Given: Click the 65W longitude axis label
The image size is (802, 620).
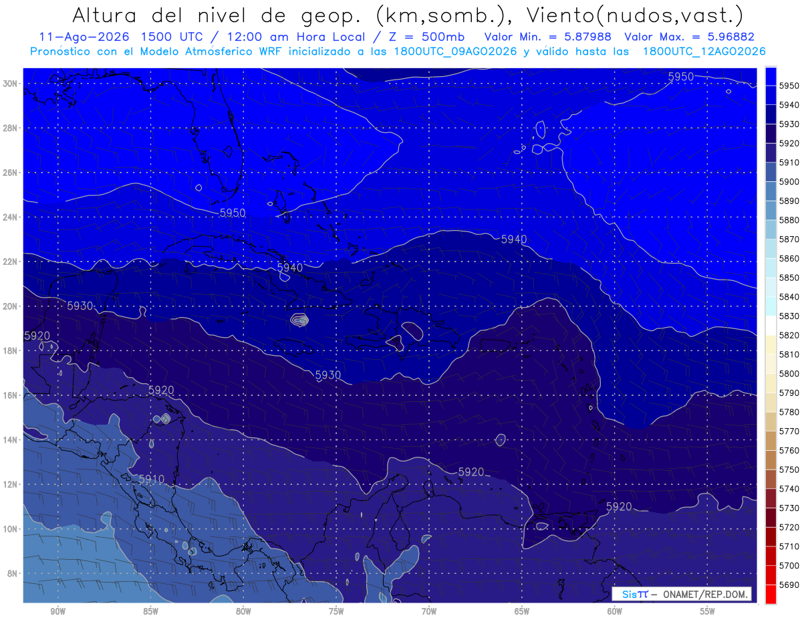Looking at the screenshot, I should click(522, 611).
